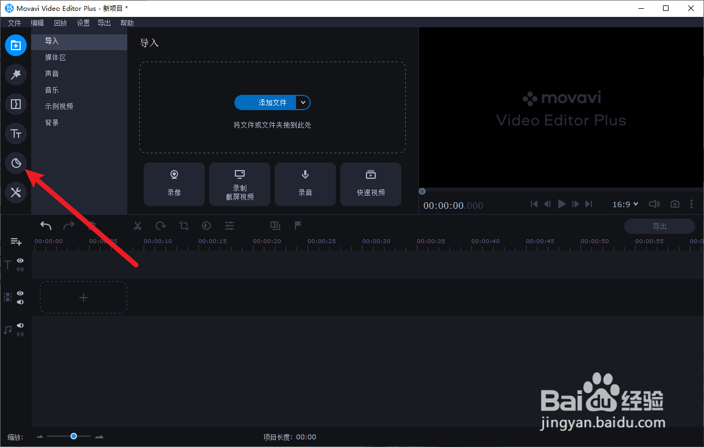Step back one frame
The width and height of the screenshot is (704, 447).
[547, 204]
